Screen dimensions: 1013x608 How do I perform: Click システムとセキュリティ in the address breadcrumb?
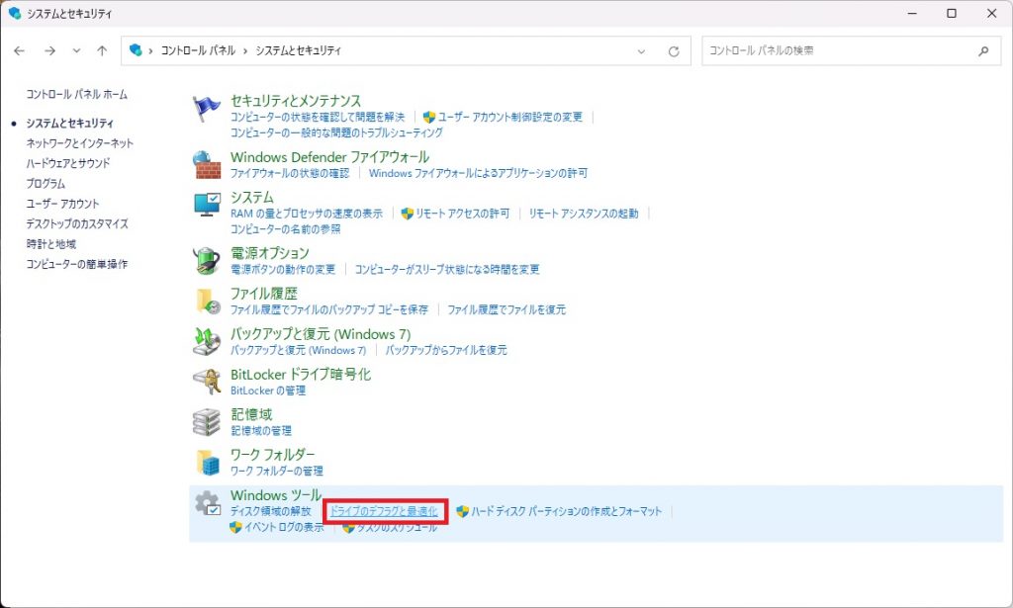tap(298, 50)
